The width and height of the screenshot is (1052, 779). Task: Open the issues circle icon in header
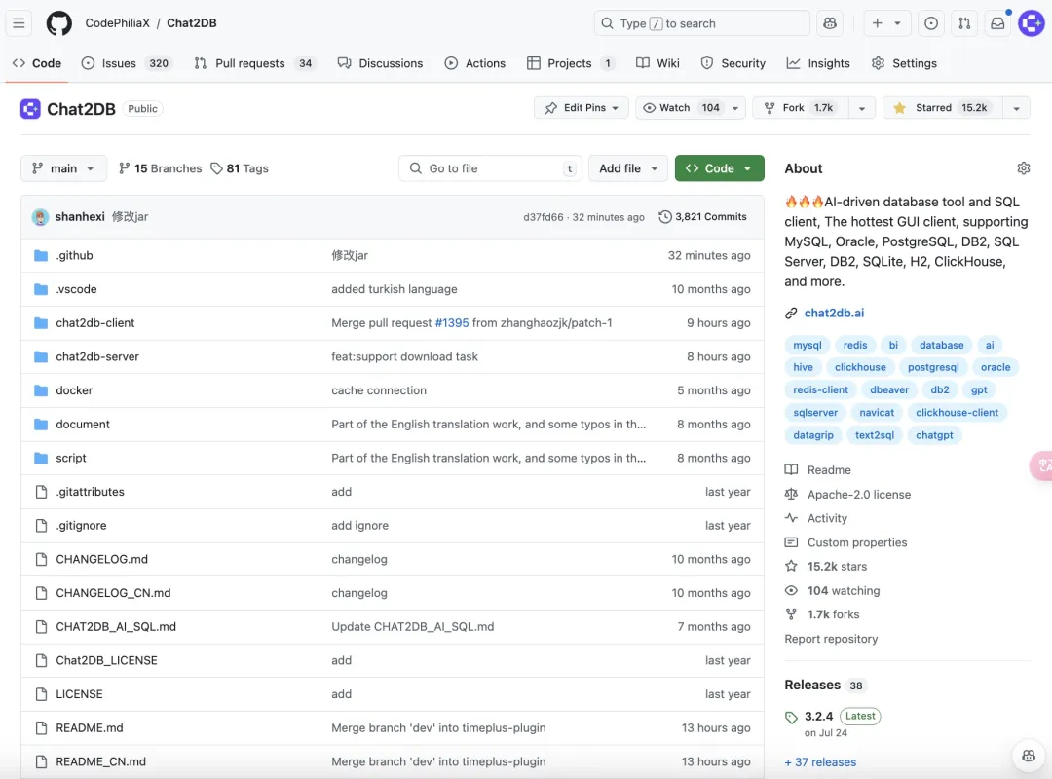tap(930, 23)
